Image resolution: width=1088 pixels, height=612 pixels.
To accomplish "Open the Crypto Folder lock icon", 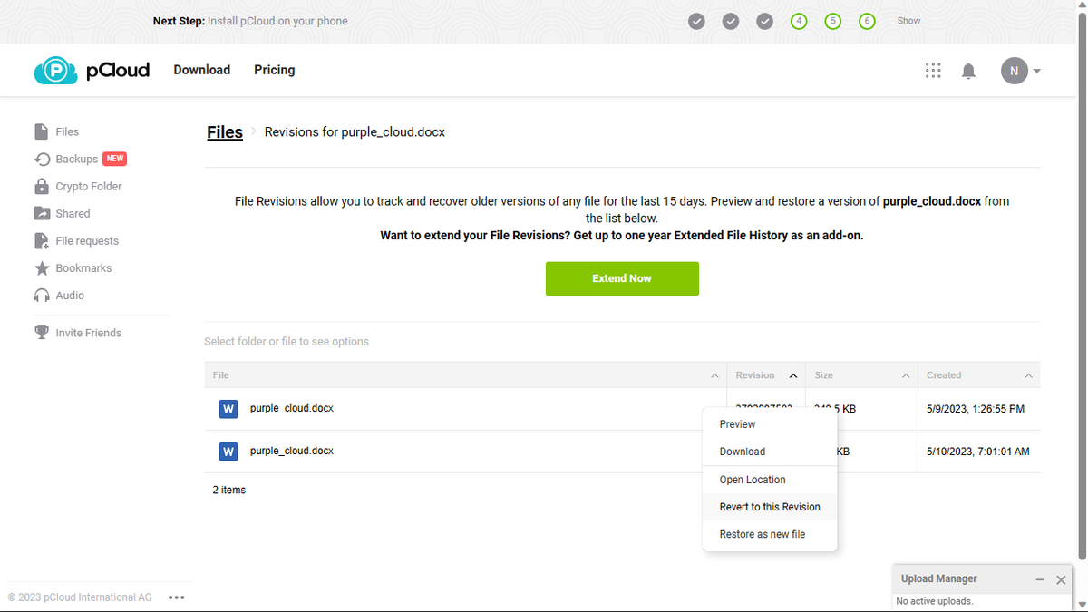I will pos(42,186).
